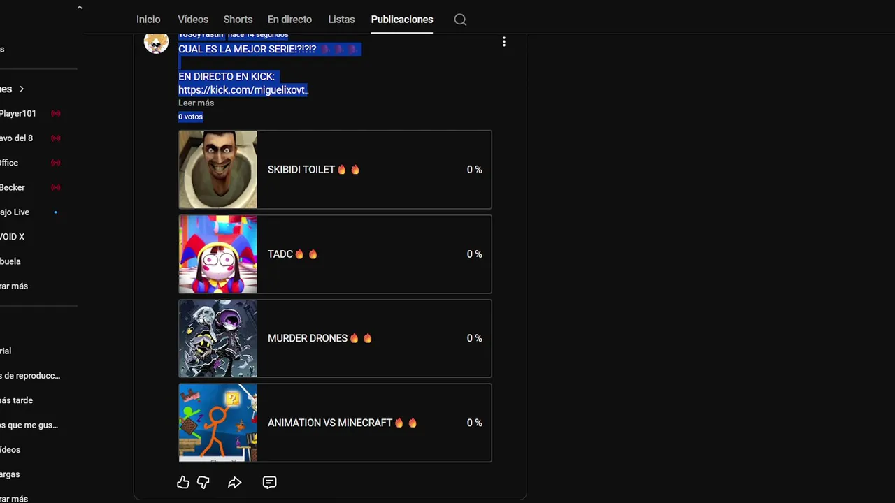Viewport: 895px width, 503px height.
Task: Open the history 'rial' sidebar entry
Action: pyautogui.click(x=6, y=351)
